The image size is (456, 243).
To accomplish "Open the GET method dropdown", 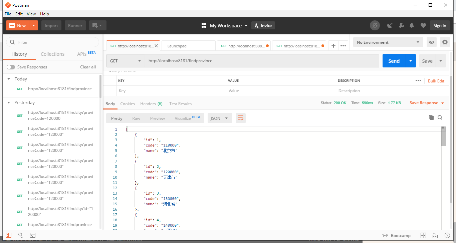I will pyautogui.click(x=126, y=61).
